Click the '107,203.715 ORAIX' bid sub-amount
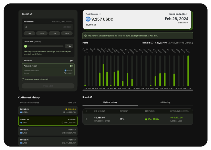Viewport: 211px width, 150px height. 102,121
